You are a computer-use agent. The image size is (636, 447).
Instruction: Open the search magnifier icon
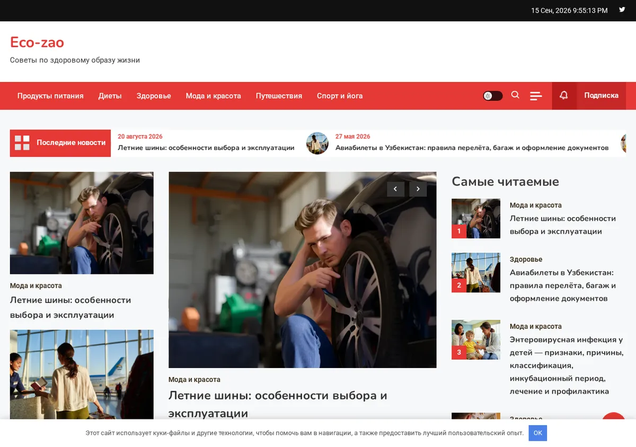click(515, 95)
